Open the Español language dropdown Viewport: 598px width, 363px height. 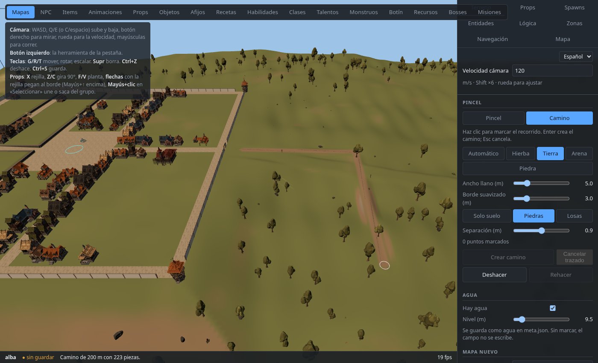[576, 56]
